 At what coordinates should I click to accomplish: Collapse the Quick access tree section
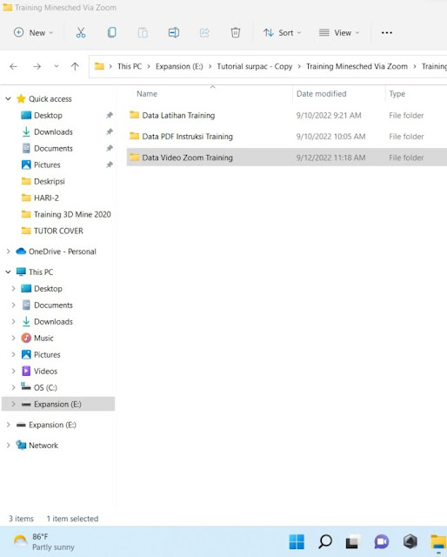8,98
